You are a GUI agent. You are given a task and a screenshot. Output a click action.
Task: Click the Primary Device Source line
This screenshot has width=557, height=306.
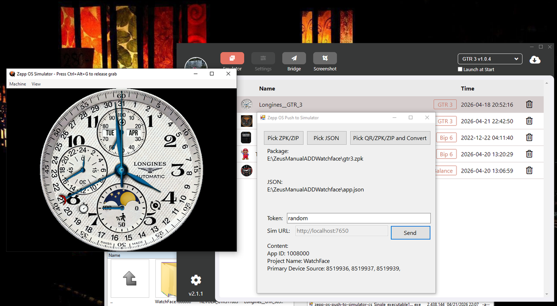click(x=333, y=269)
